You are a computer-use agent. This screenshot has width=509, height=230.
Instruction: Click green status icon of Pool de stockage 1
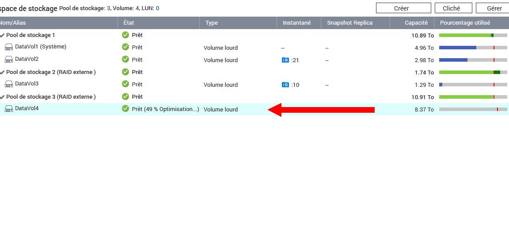click(125, 35)
